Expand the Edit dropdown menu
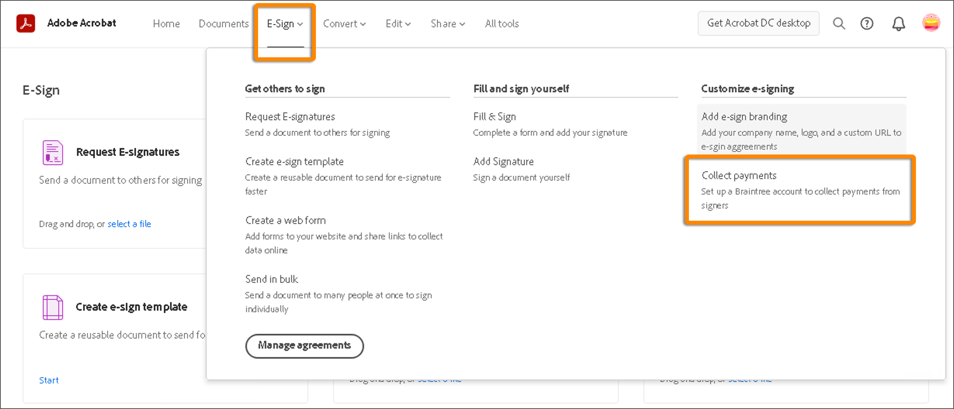 pos(398,24)
